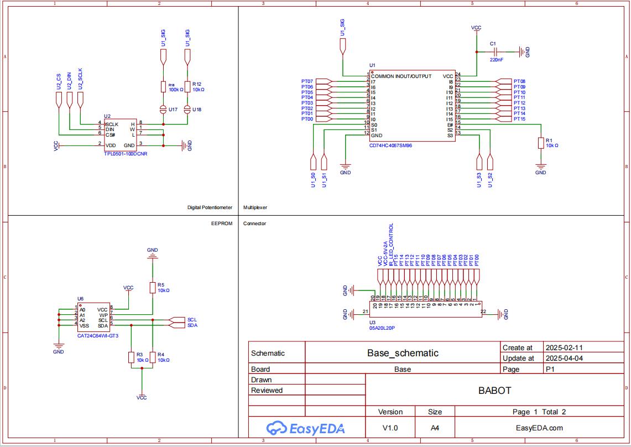Click the R3 10kΩ resistor symbol

(131, 357)
